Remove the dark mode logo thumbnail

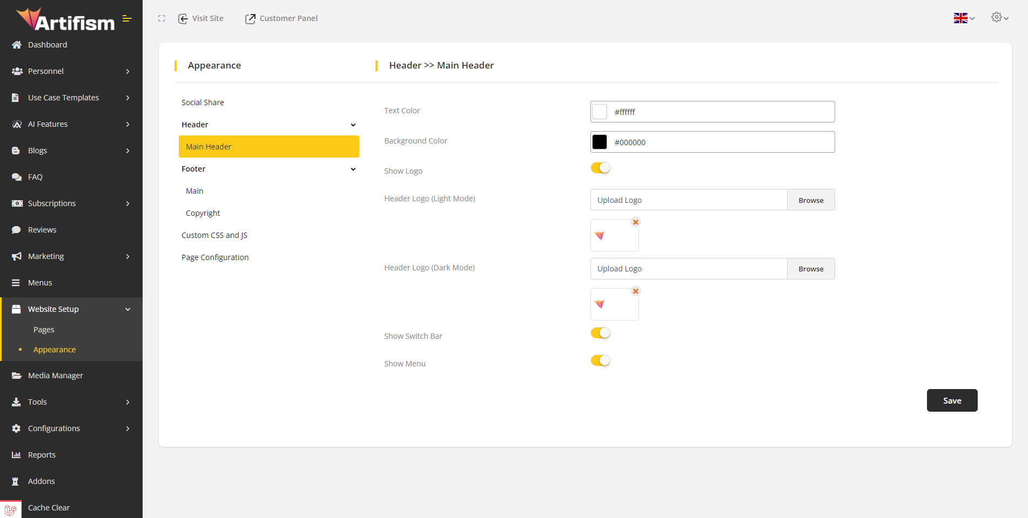click(636, 291)
